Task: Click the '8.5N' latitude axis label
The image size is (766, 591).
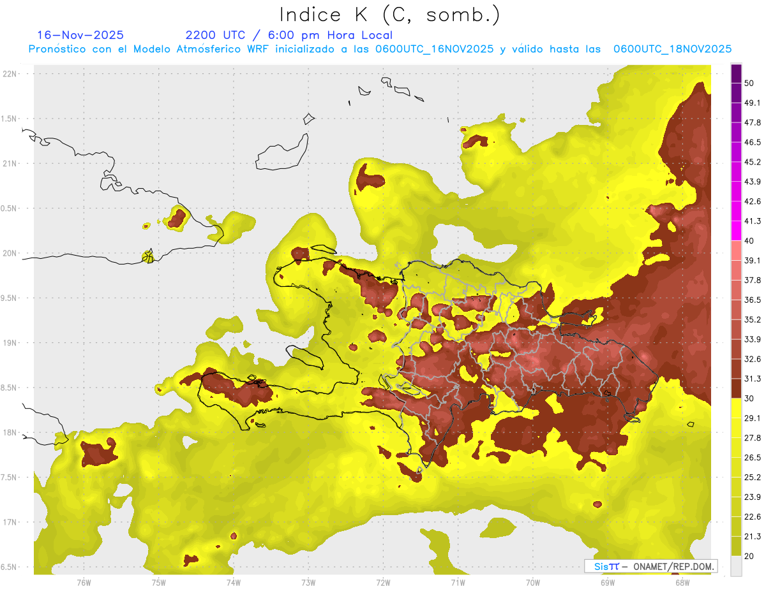Action: pyautogui.click(x=10, y=388)
